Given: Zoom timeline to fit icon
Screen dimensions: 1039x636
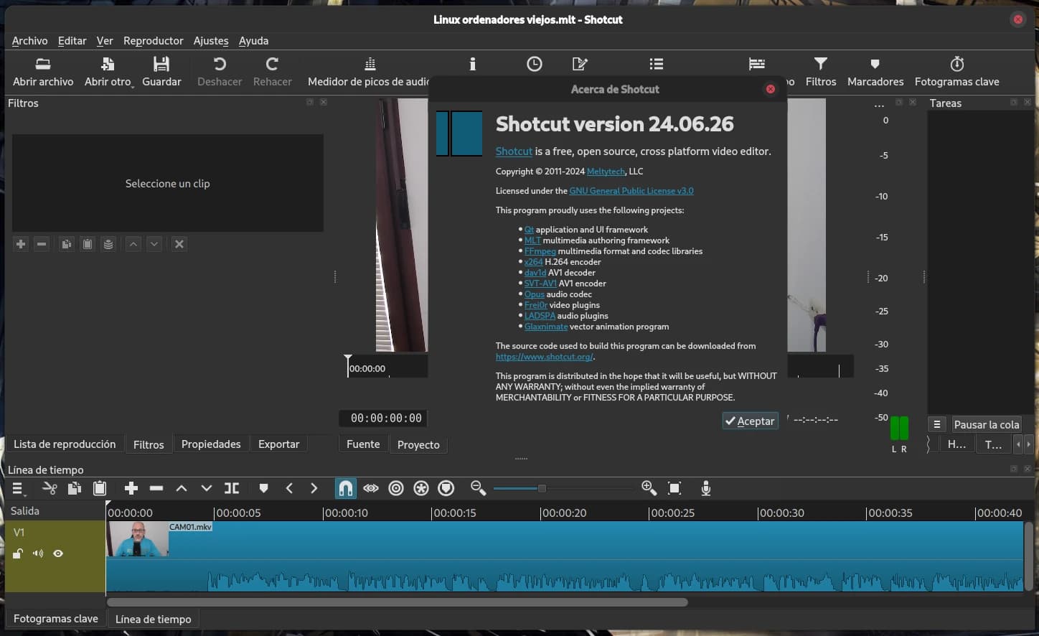Looking at the screenshot, I should (674, 488).
